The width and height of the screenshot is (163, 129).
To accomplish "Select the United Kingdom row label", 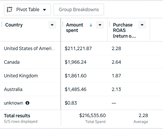I will pos(21,76).
